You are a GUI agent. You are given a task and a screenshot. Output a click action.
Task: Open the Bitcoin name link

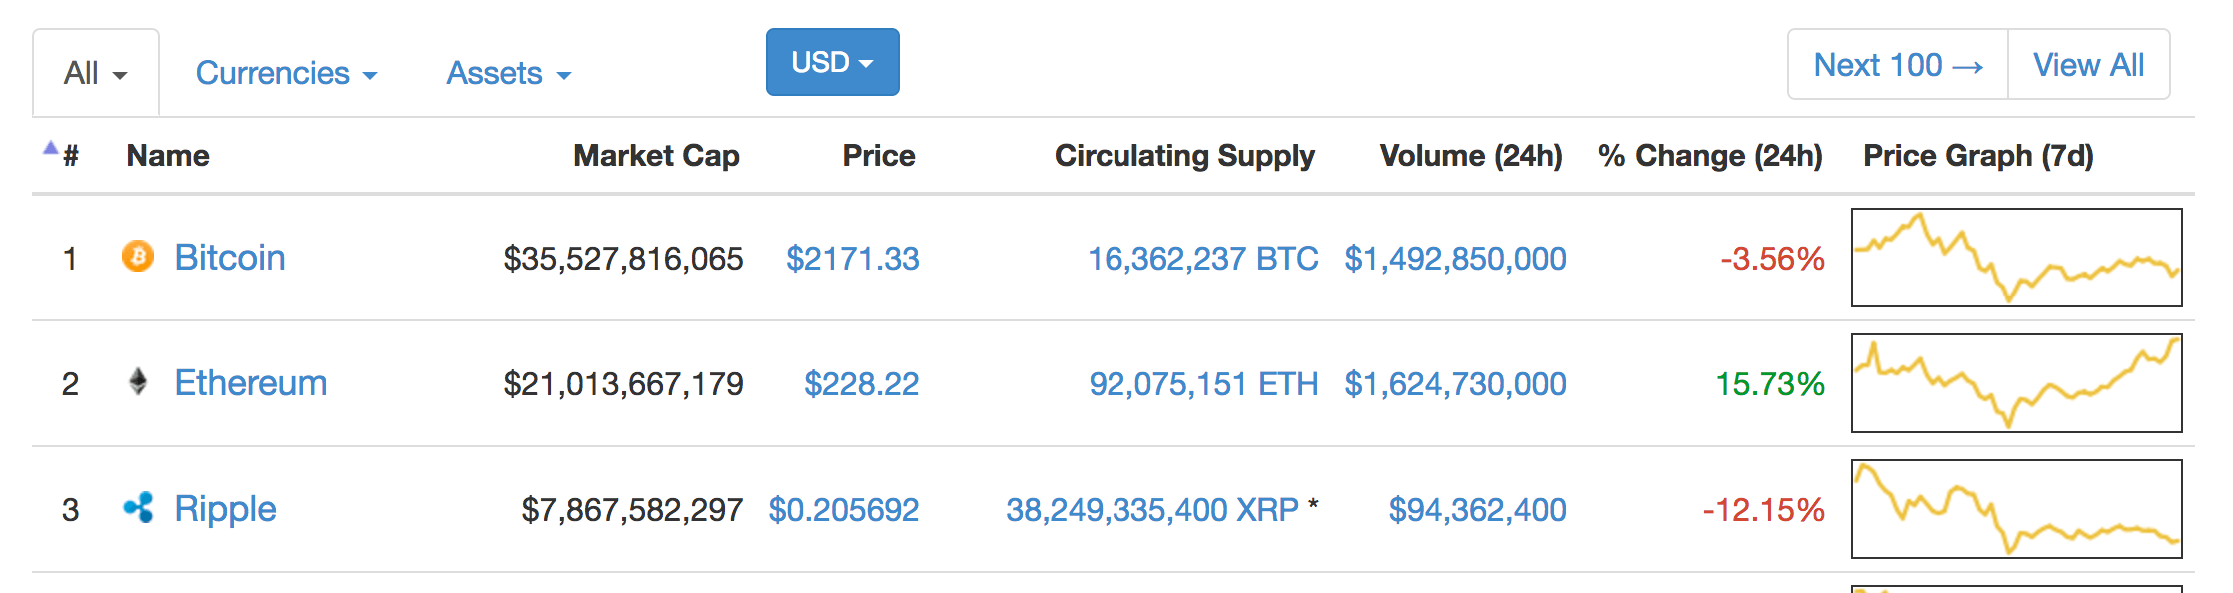coord(230,258)
